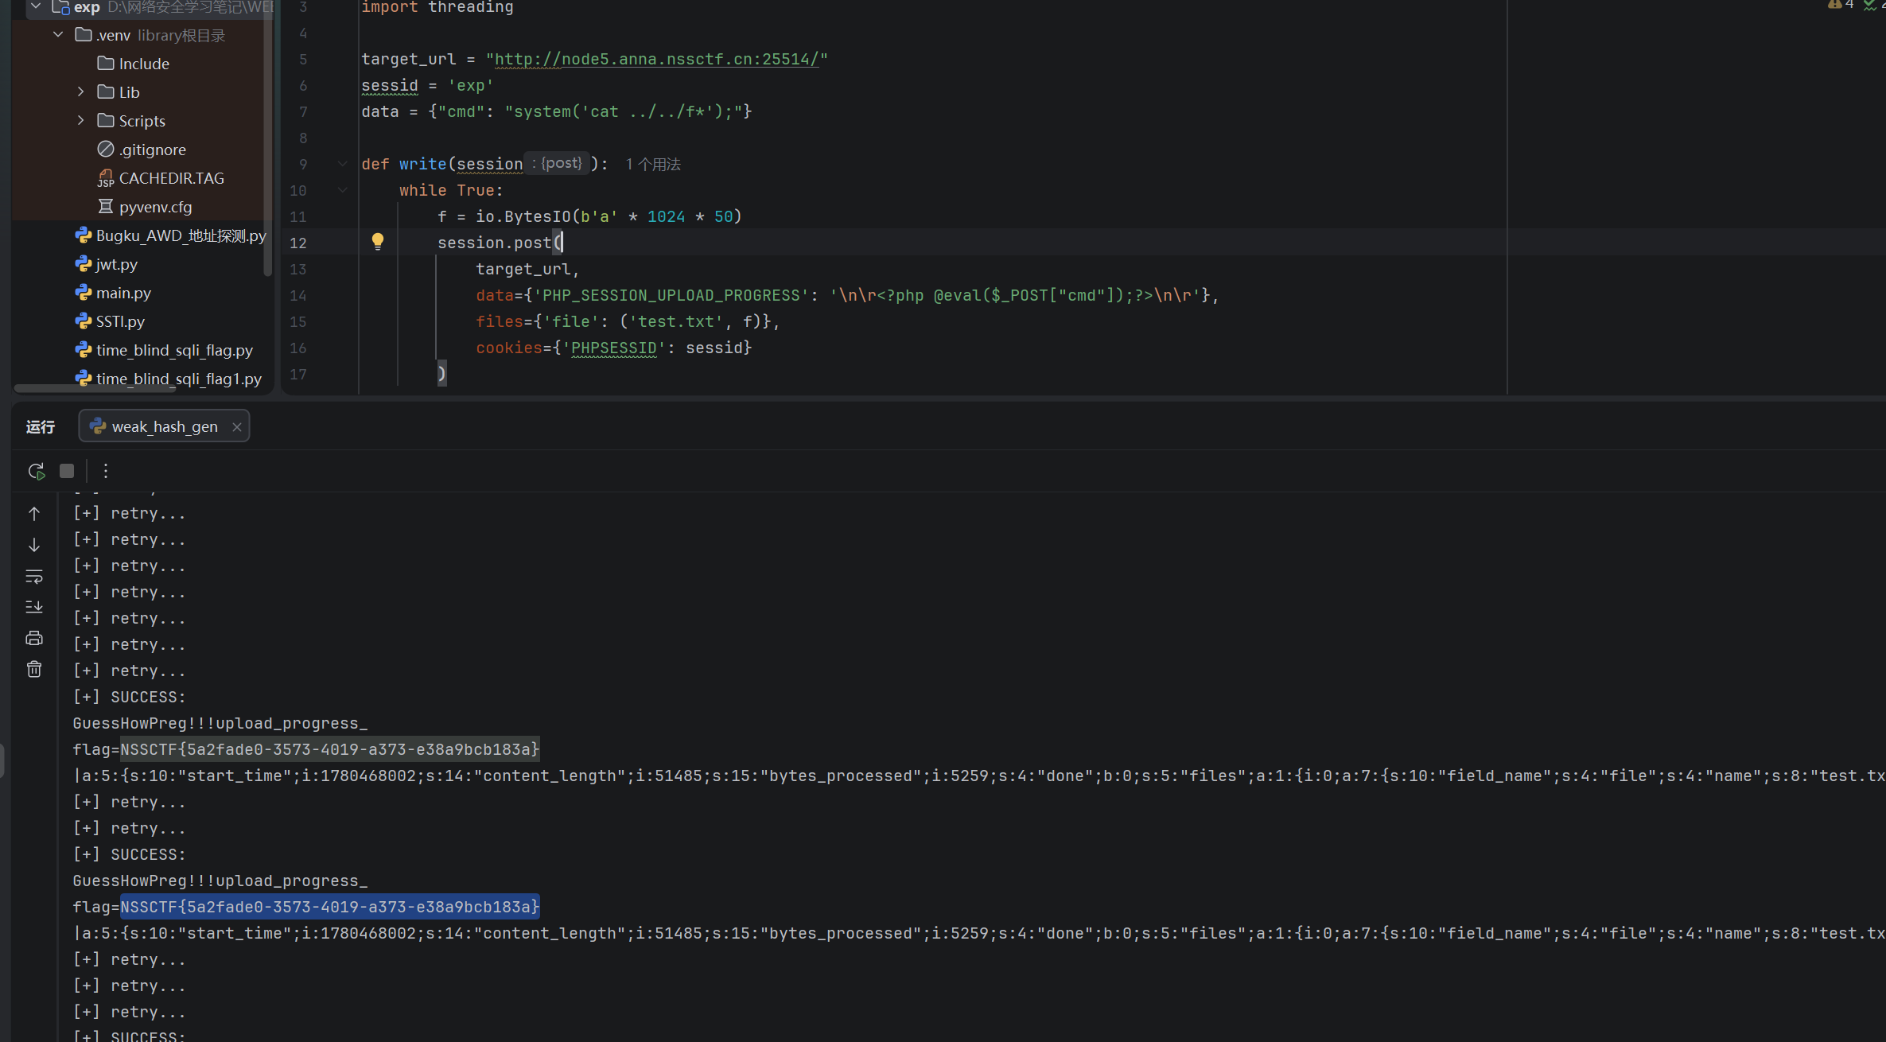Select the weak_hash_gen run tab

164,426
